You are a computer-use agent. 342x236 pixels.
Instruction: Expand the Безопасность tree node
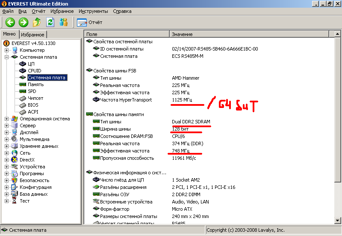6,180
